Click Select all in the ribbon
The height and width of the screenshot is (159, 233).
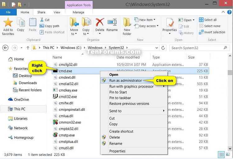[208, 20]
